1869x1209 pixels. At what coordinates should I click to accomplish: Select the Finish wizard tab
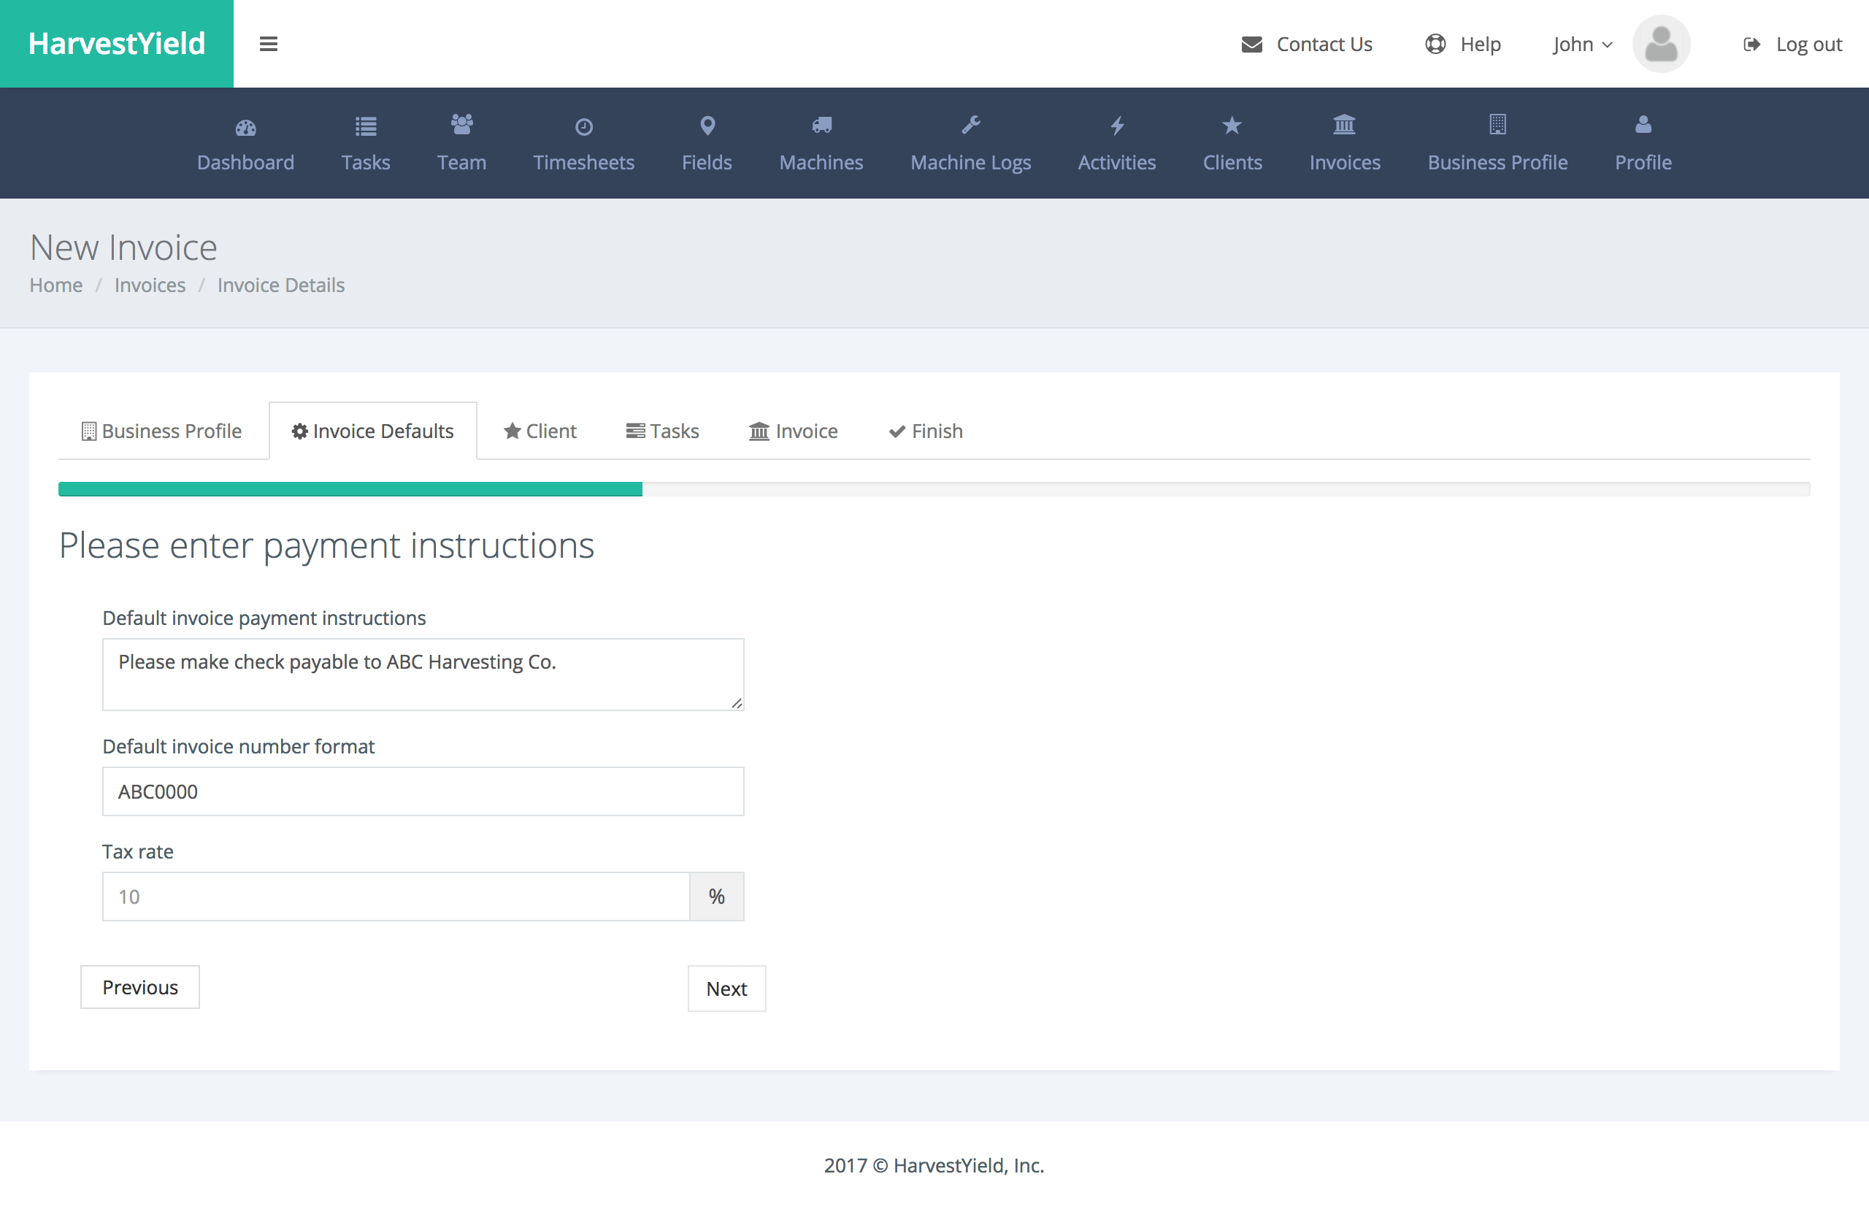click(926, 431)
